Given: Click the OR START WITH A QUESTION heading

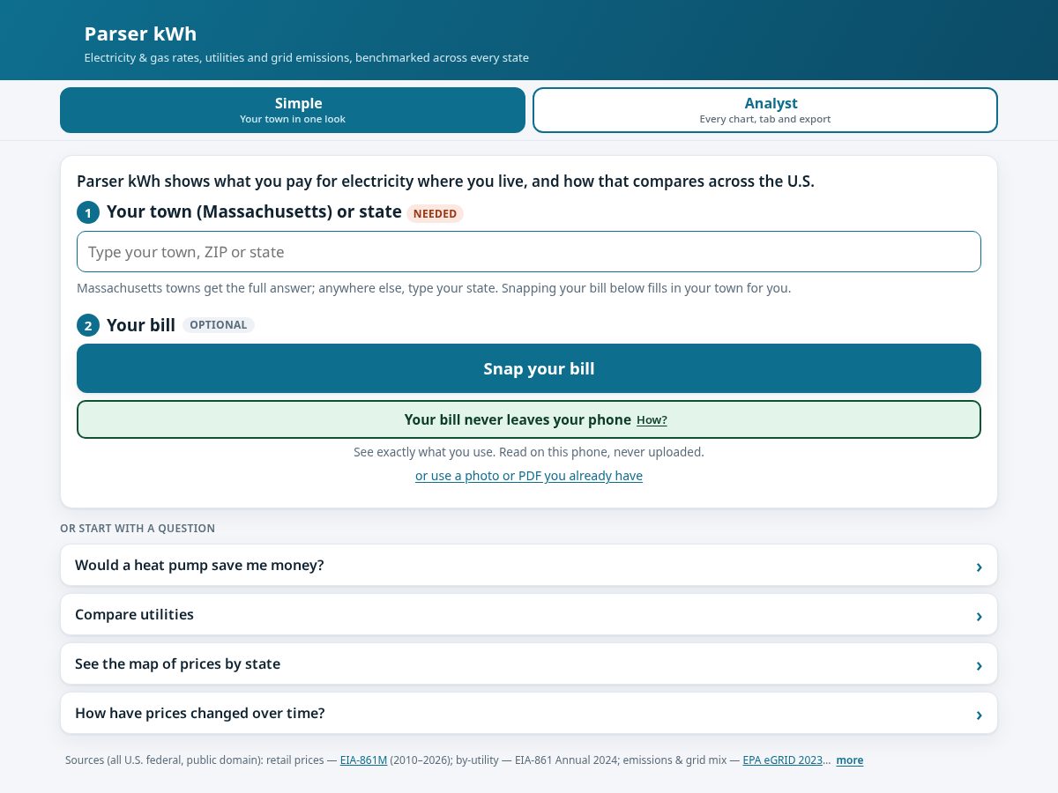Looking at the screenshot, I should point(138,529).
